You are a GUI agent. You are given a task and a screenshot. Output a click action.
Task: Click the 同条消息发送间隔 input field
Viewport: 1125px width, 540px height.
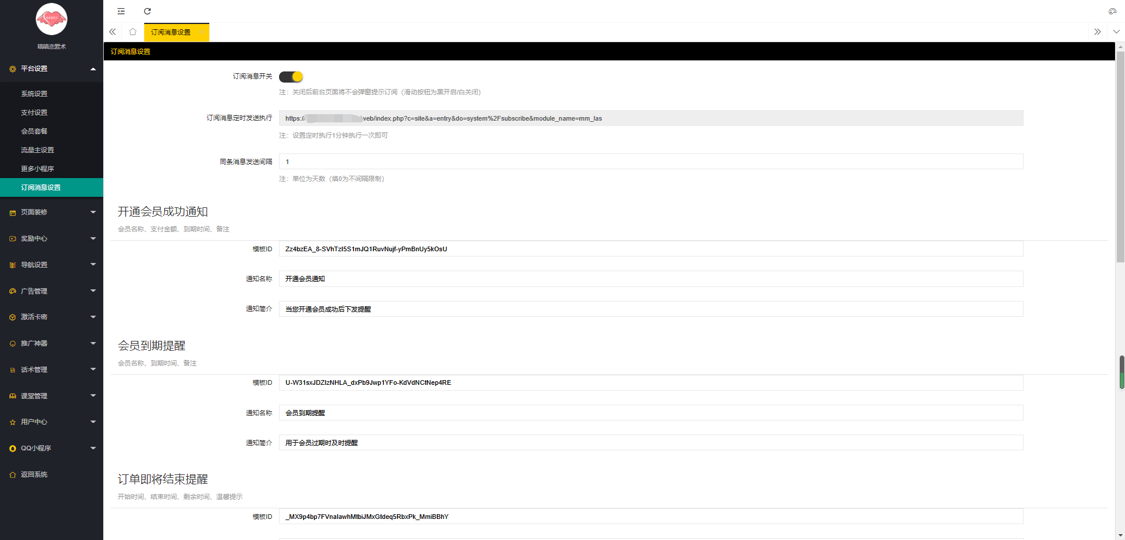(651, 162)
